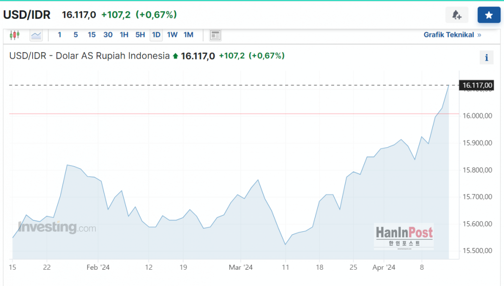Select the area line chart type
Viewport: 504px width, 286px height.
36,35
